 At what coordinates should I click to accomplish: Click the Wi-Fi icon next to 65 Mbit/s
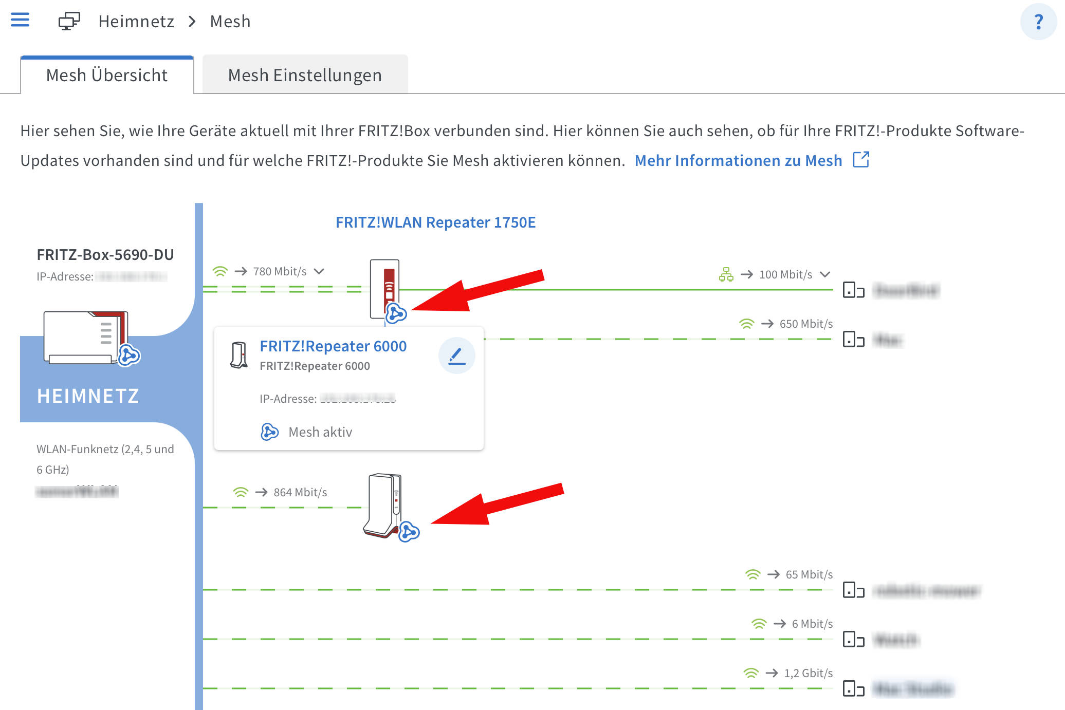click(x=752, y=574)
